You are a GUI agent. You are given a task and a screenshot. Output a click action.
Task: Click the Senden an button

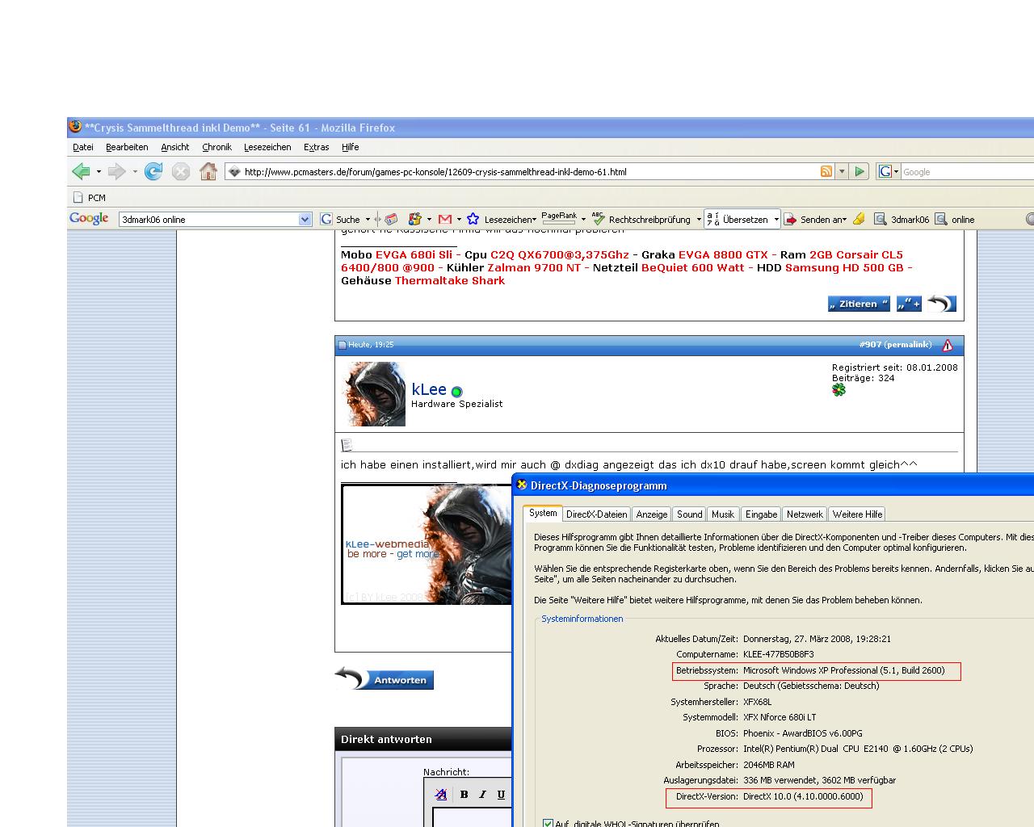[815, 219]
